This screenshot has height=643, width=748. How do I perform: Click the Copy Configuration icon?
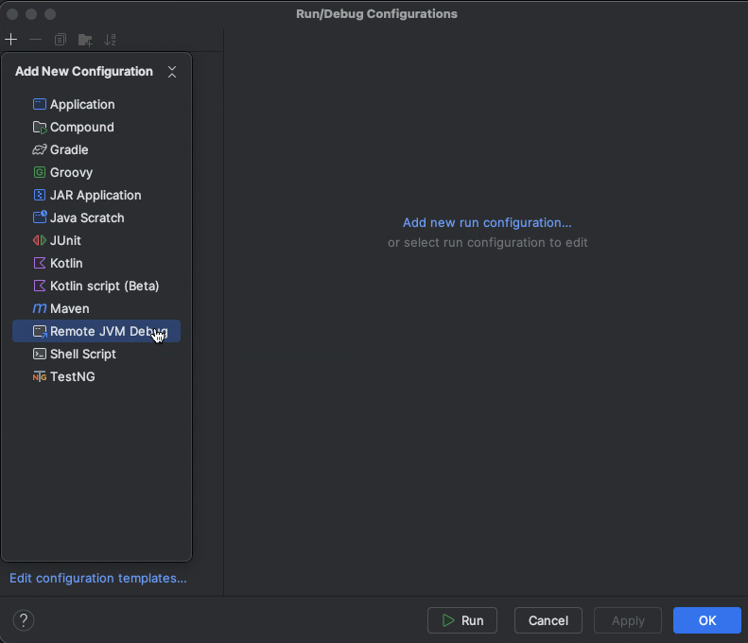61,40
